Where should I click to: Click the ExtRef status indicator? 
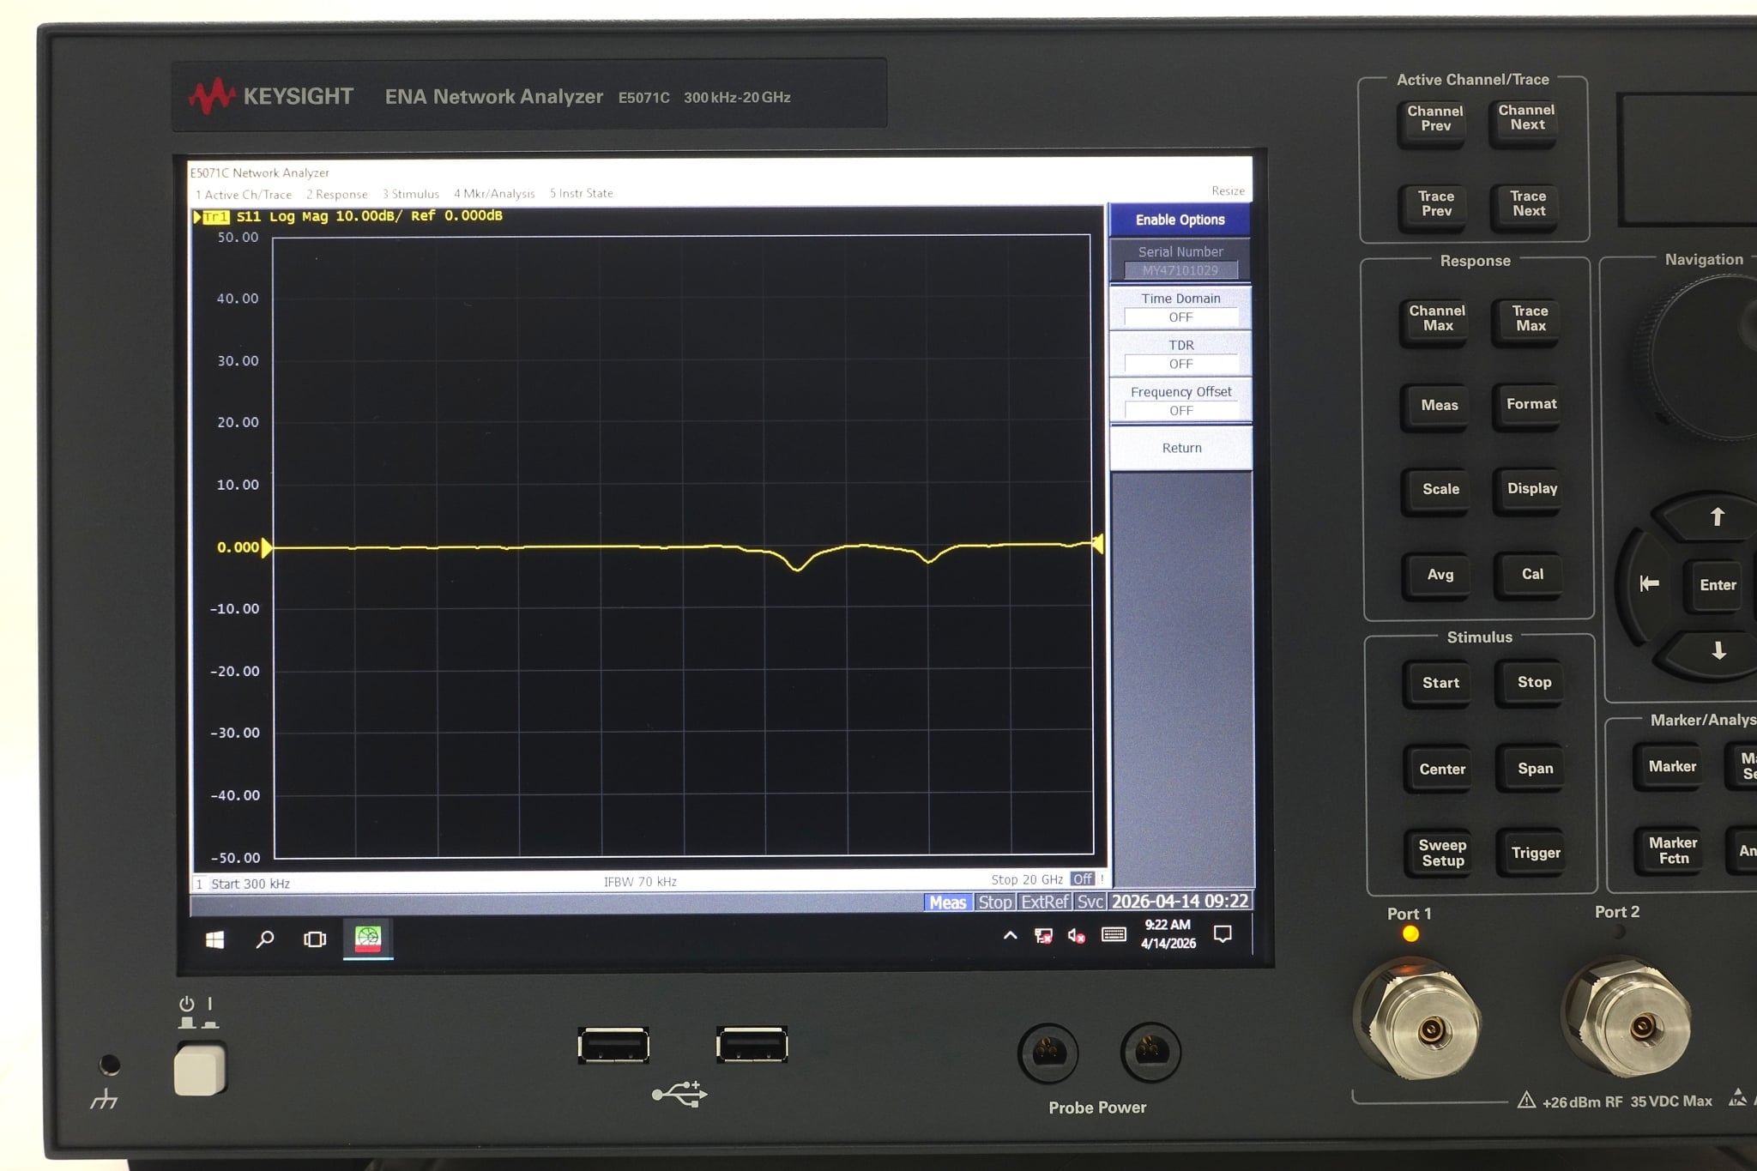point(1045,902)
